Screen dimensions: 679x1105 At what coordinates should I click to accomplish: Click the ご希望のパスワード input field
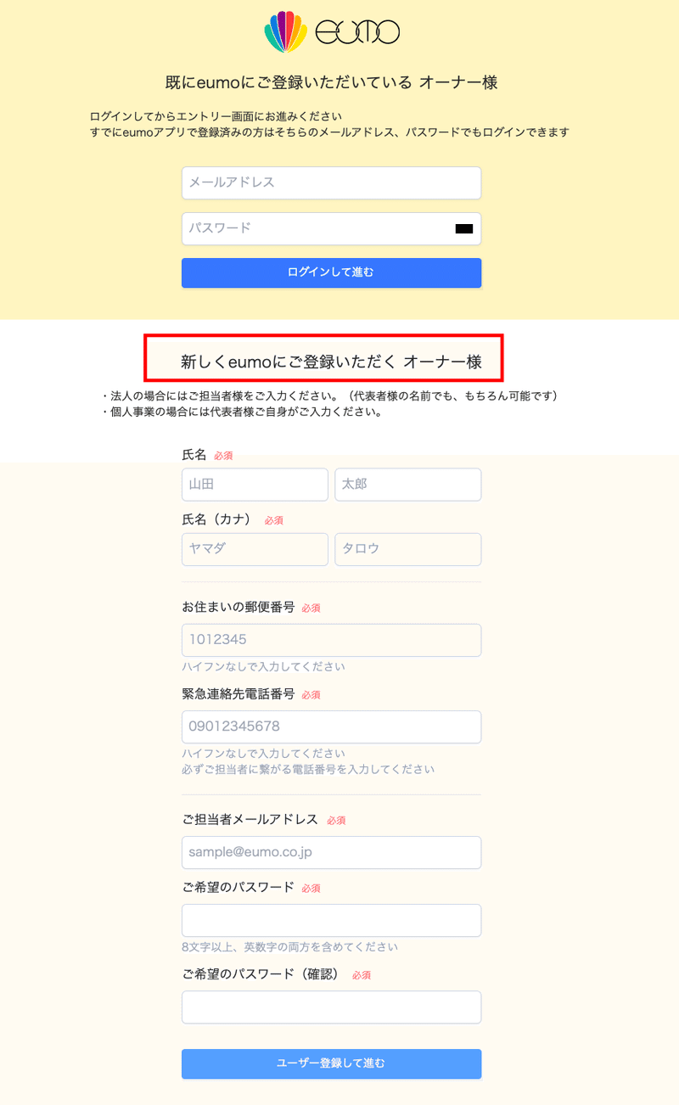331,920
